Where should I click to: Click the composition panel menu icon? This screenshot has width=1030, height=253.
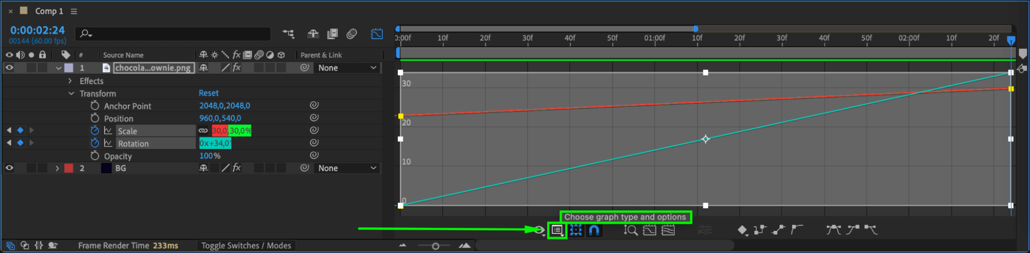74,11
